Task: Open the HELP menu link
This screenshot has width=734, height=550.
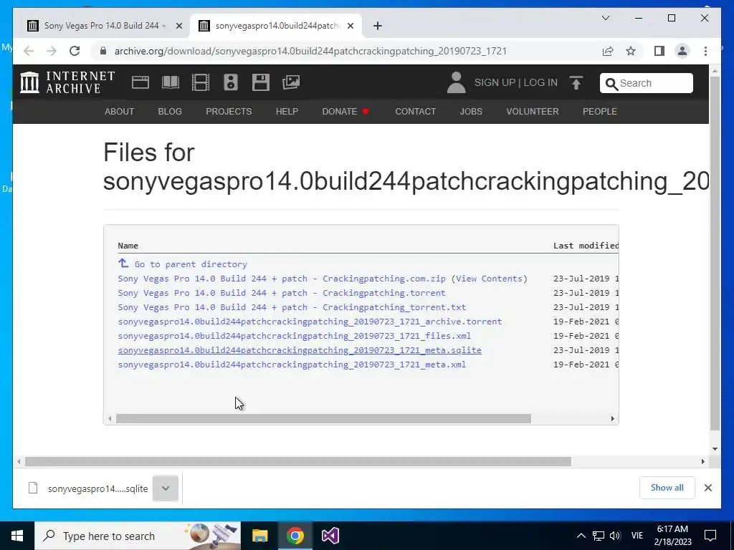Action: point(287,111)
